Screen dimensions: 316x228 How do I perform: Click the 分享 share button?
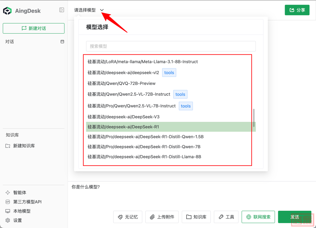click(297, 10)
